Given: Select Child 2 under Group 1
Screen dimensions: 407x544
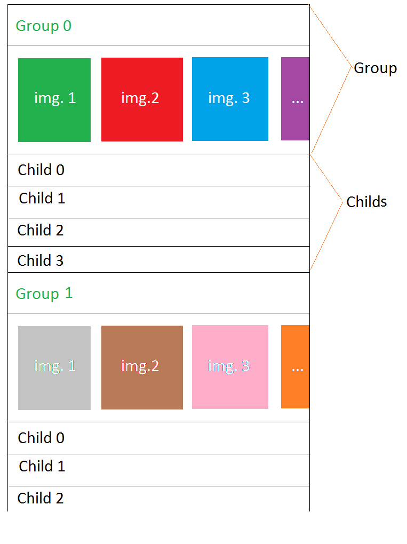Looking at the screenshot, I should pos(158,499).
